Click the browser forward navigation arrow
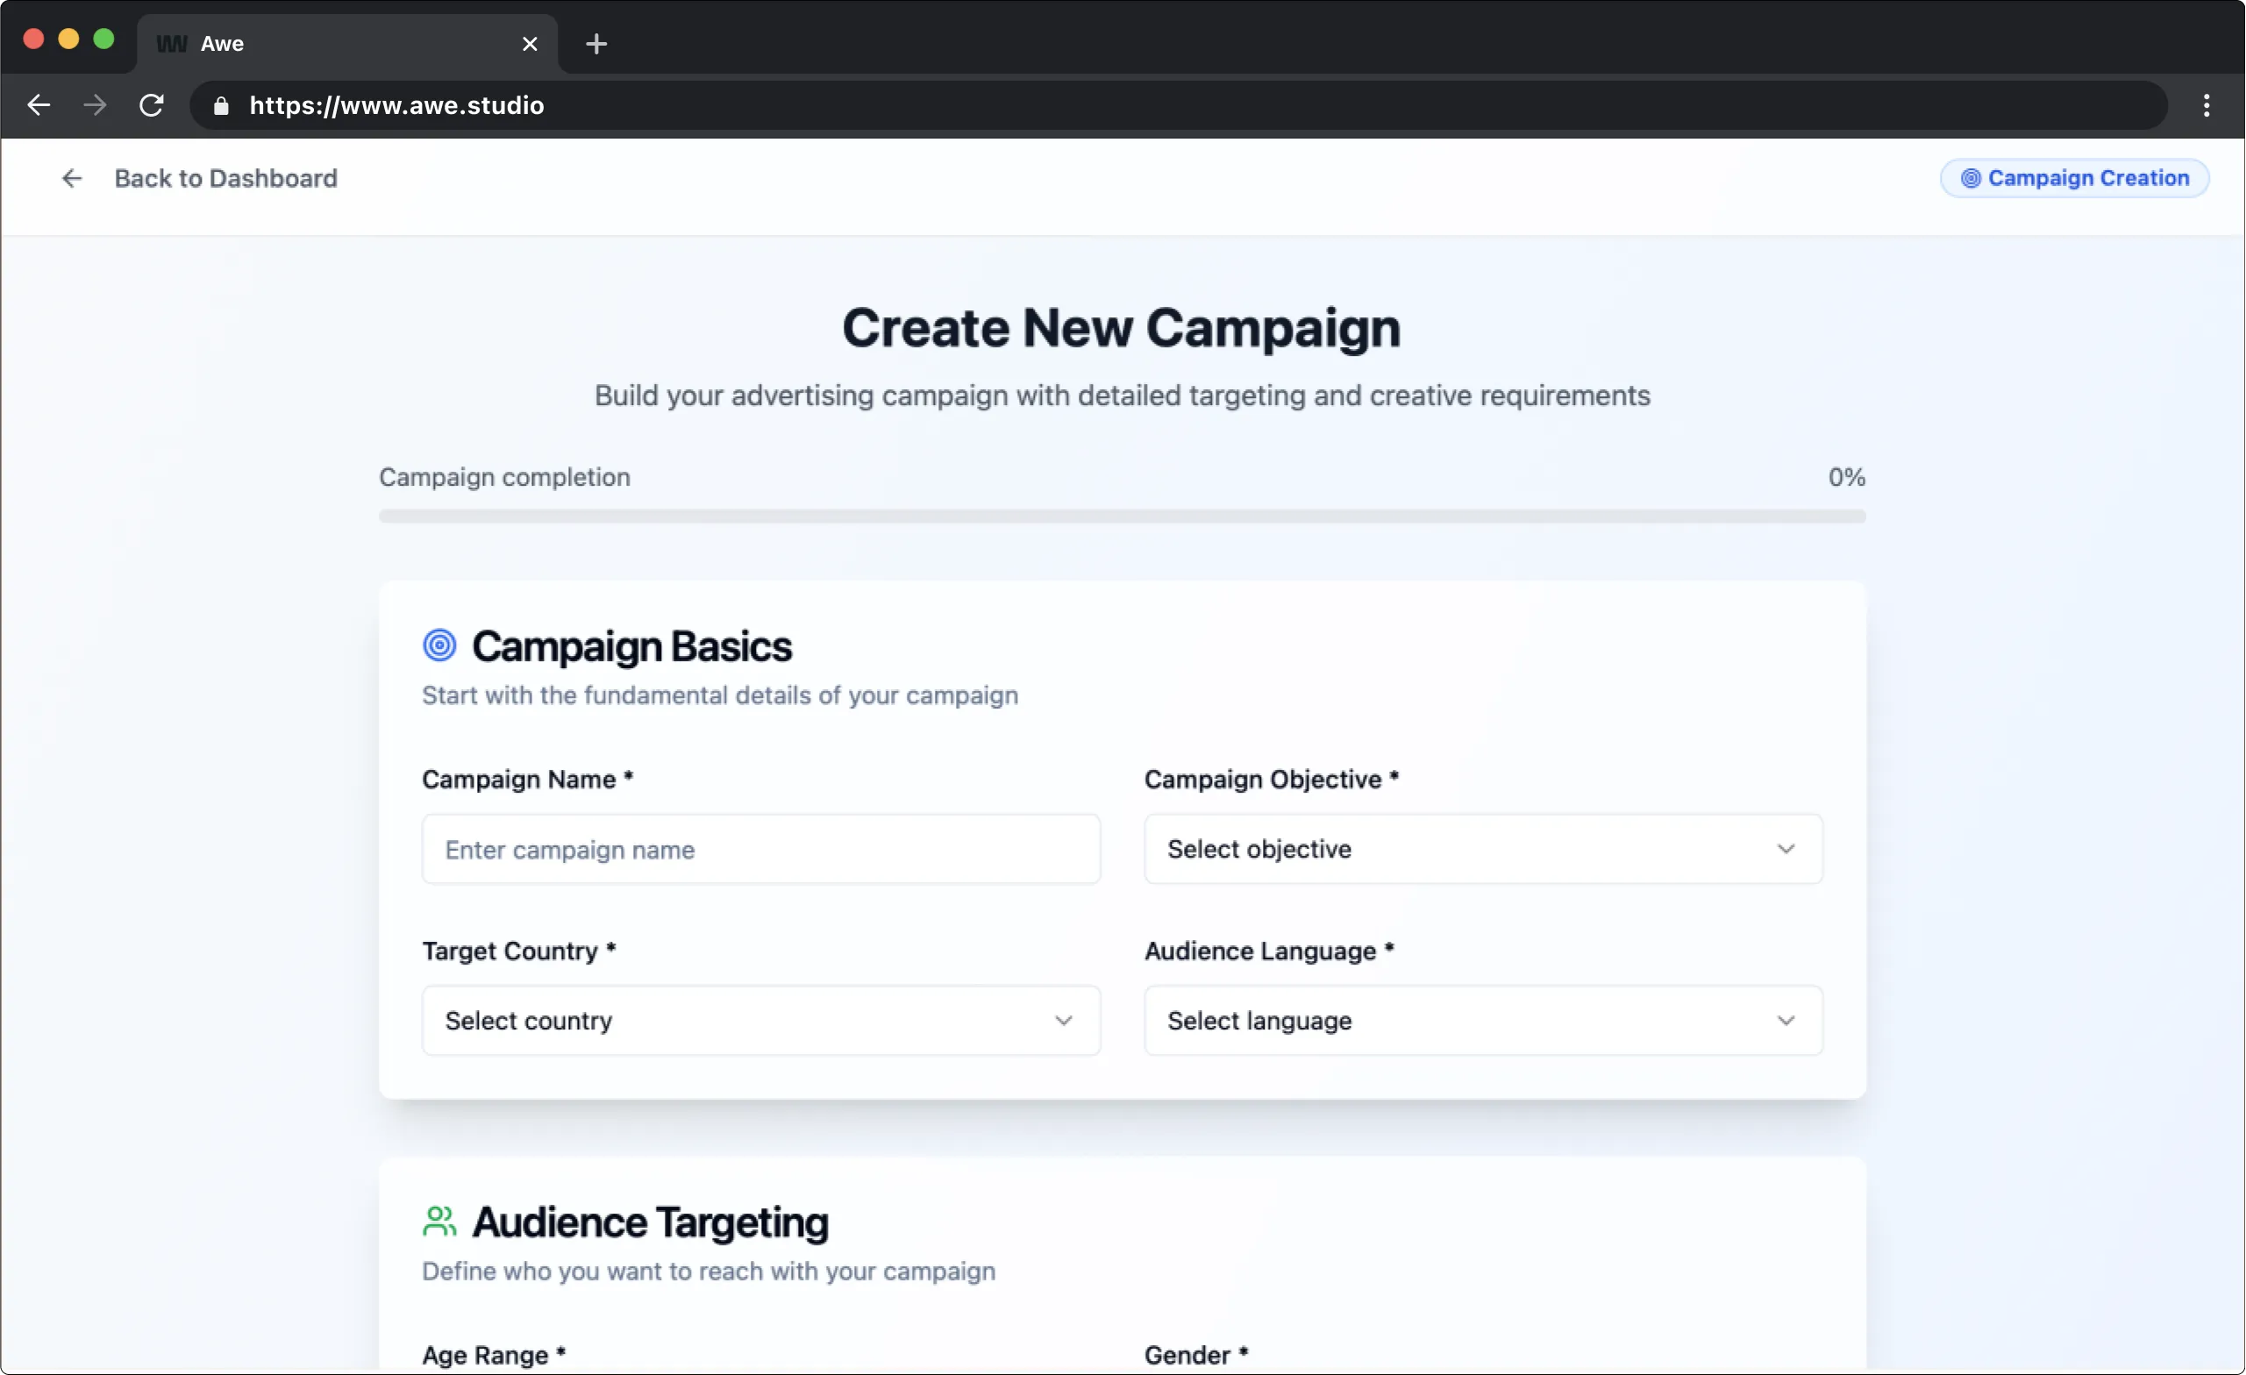Screen dimensions: 2246x1375 click(95, 106)
